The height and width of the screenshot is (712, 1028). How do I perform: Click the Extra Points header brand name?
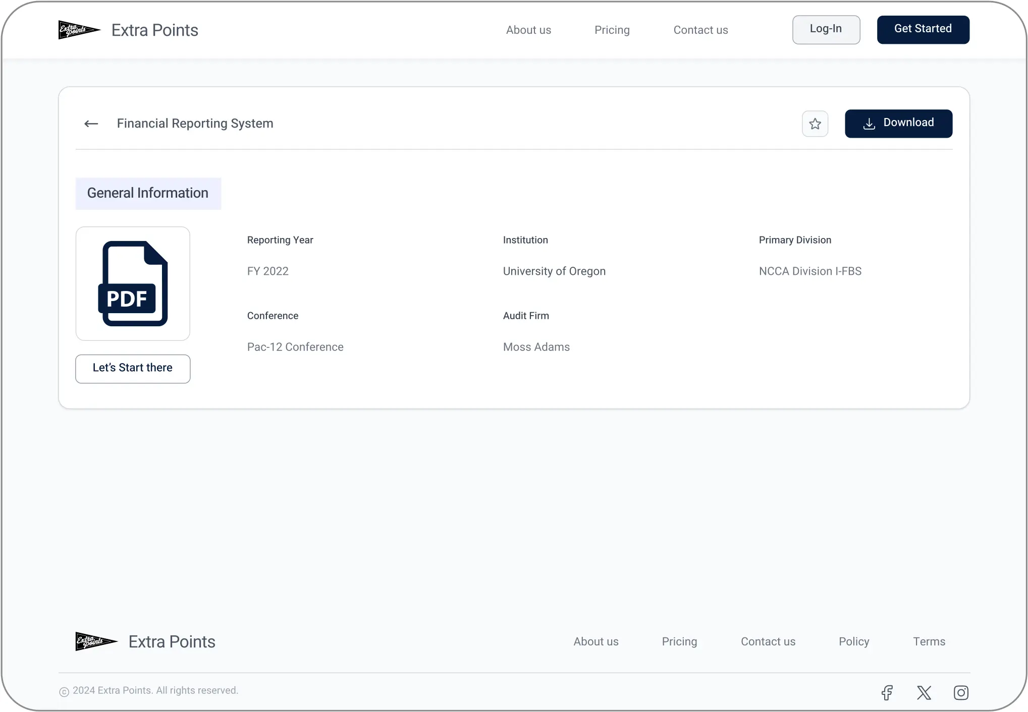click(154, 30)
